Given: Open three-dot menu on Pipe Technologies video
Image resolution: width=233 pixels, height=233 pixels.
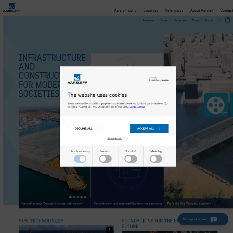Looking at the screenshot, I should click(110, 230).
